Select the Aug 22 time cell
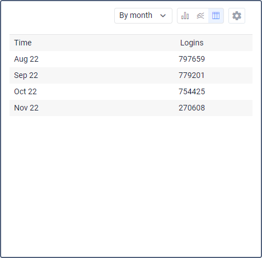Image resolution: width=262 pixels, height=258 pixels. point(26,59)
